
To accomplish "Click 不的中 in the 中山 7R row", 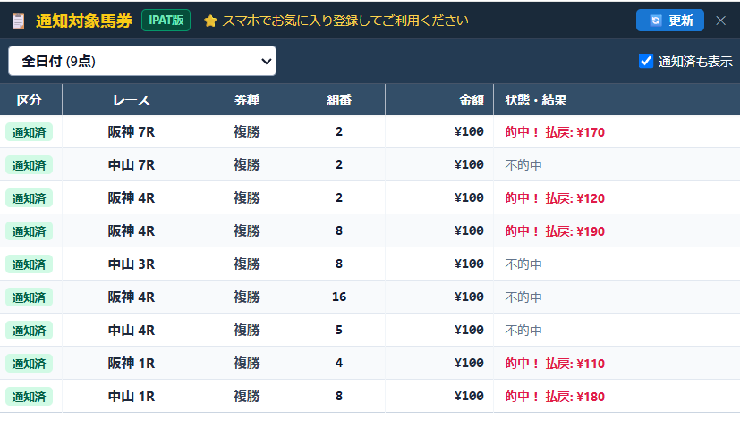I will click(523, 165).
